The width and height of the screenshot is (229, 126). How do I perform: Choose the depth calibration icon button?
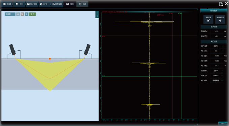(208, 19)
